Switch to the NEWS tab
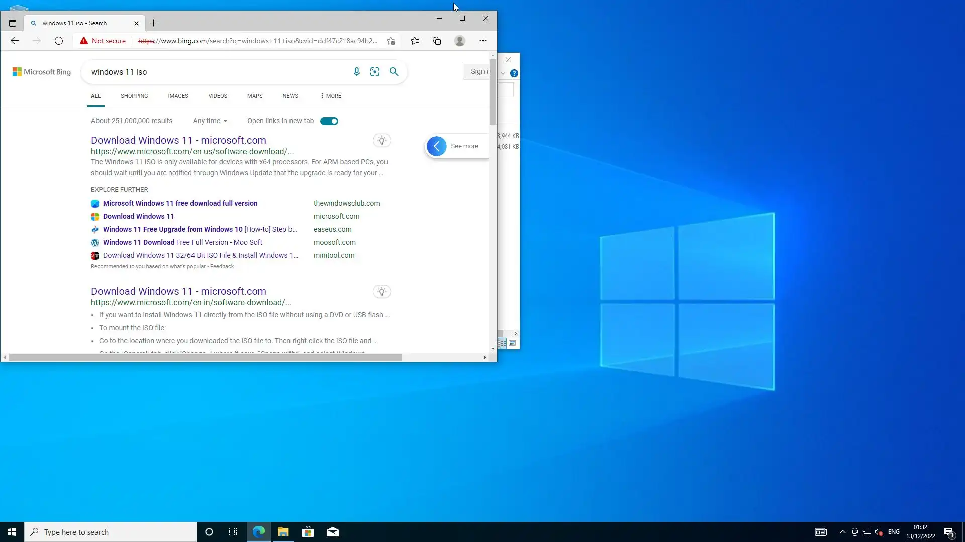Viewport: 965px width, 542px height. click(290, 96)
